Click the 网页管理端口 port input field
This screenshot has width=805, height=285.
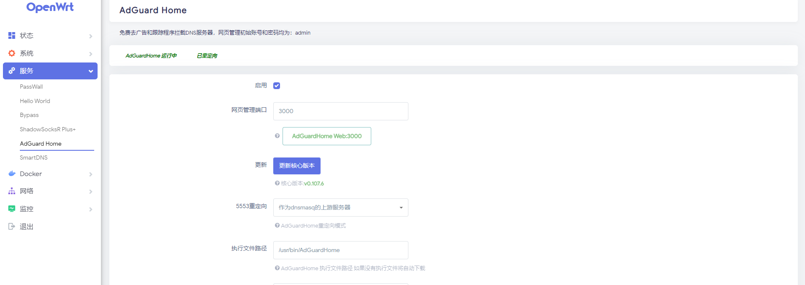point(340,111)
